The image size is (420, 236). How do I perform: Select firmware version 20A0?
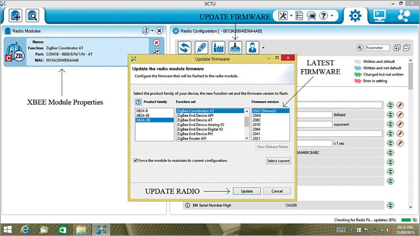(257, 115)
